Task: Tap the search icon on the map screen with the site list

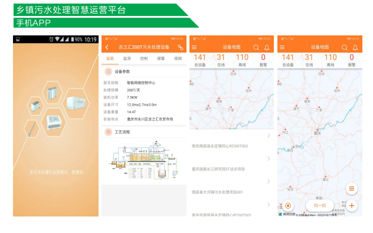Action: (256, 48)
